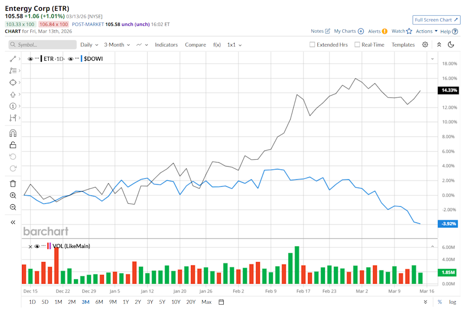Switch to dark mode moon icon
The width and height of the screenshot is (470, 315).
(x=451, y=45)
